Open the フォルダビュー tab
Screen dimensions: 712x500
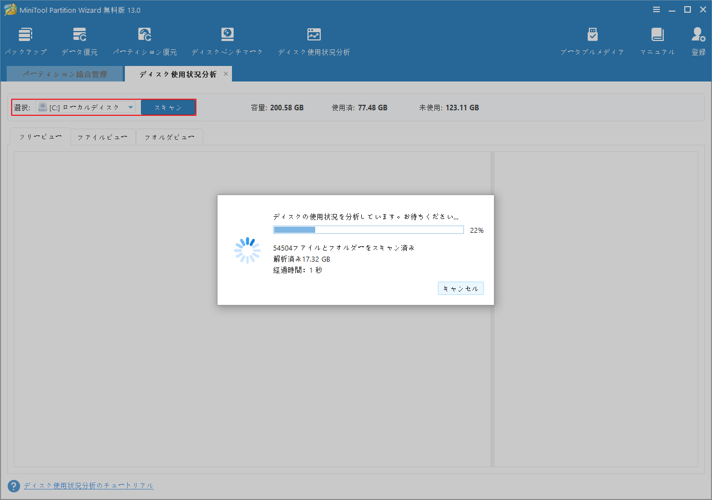point(169,136)
